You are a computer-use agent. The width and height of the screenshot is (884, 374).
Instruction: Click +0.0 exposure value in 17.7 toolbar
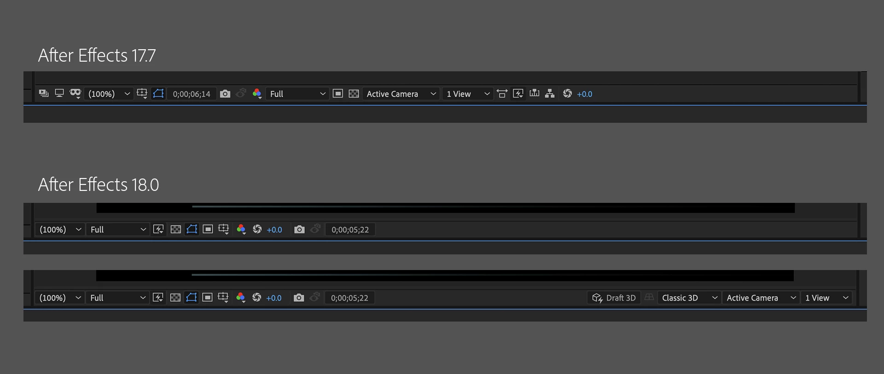585,94
